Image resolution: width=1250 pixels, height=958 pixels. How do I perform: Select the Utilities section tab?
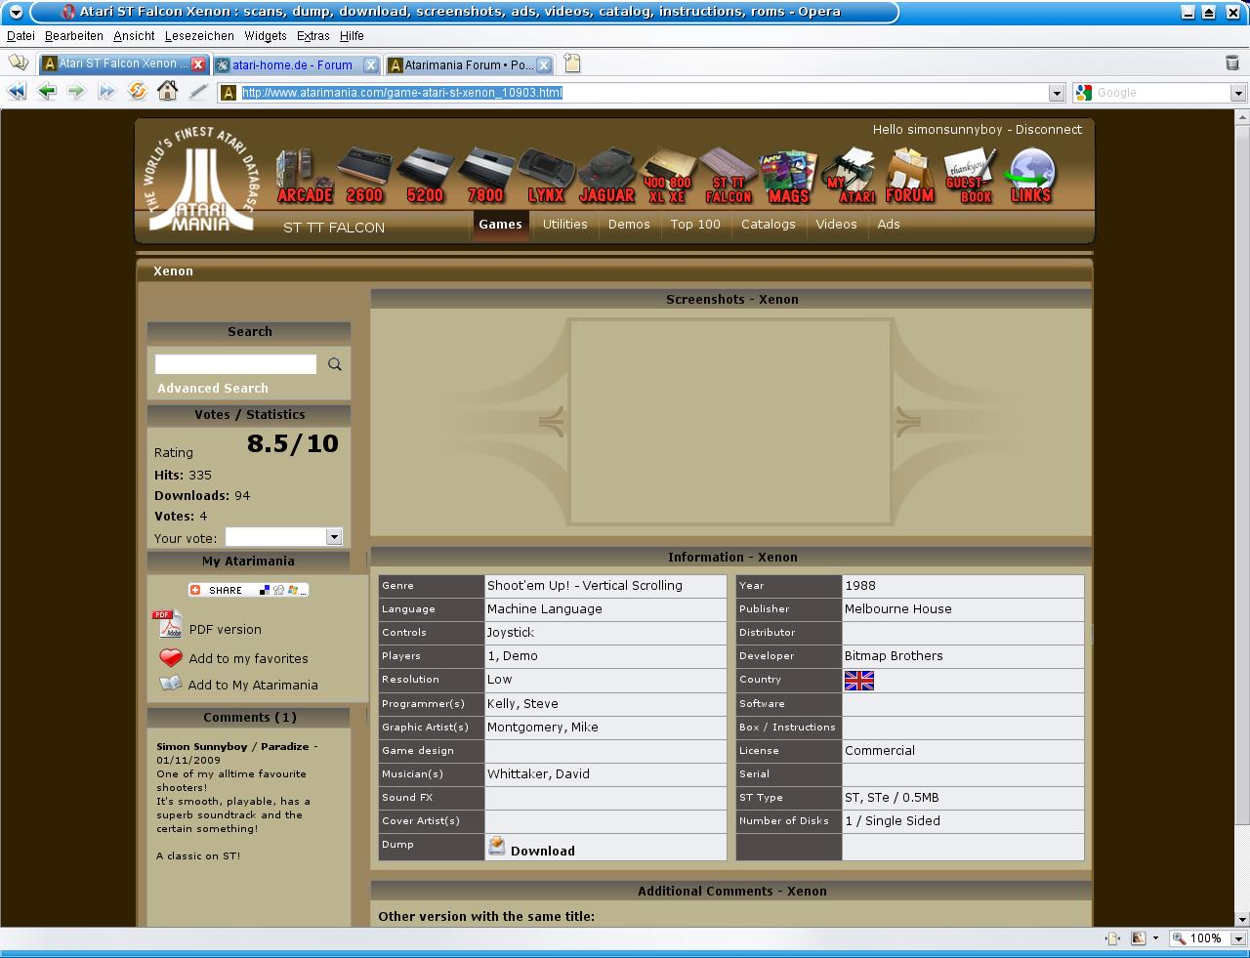tap(565, 224)
